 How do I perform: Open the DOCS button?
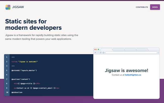155,7
